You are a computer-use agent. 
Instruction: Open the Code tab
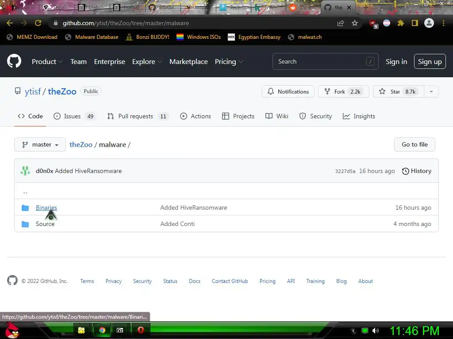click(31, 116)
